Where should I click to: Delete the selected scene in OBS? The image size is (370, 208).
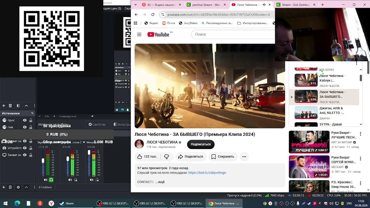click(10, 106)
